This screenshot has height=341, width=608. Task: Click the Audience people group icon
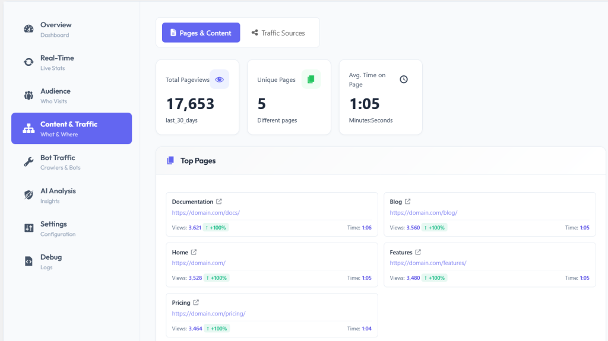[28, 95]
